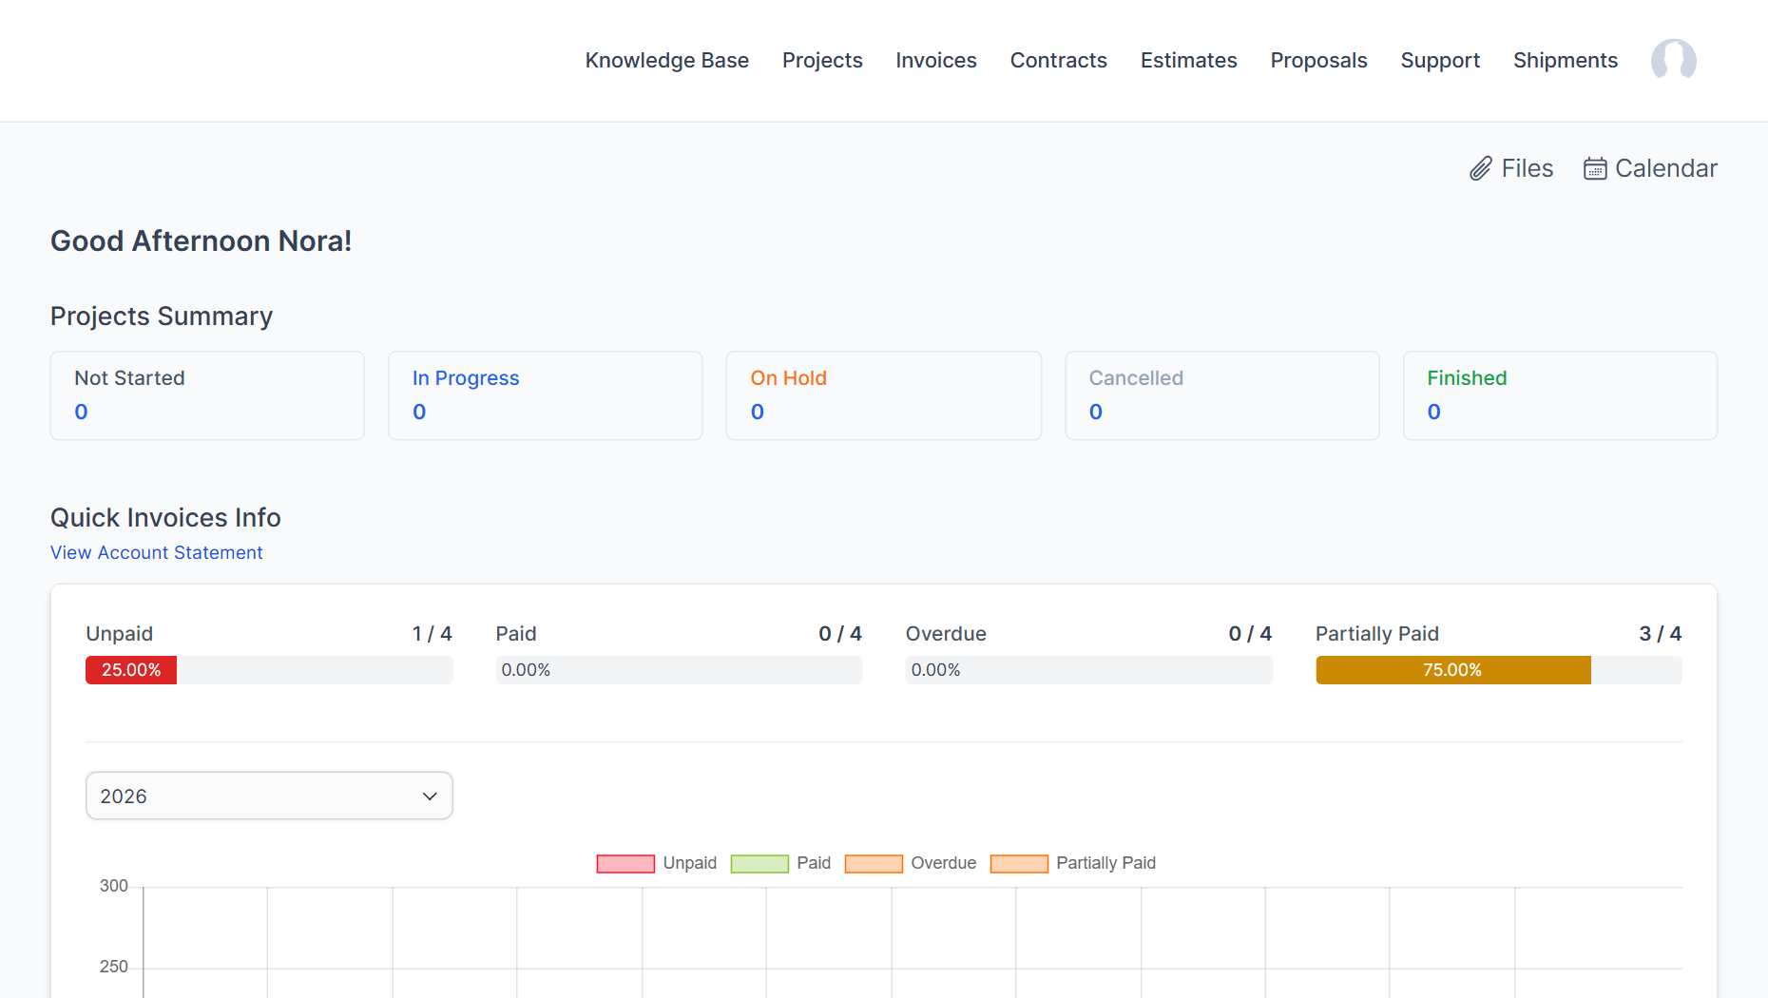Viewport: 1768px width, 998px height.
Task: Click the Quick Invoices Info heading
Action: [x=165, y=517]
